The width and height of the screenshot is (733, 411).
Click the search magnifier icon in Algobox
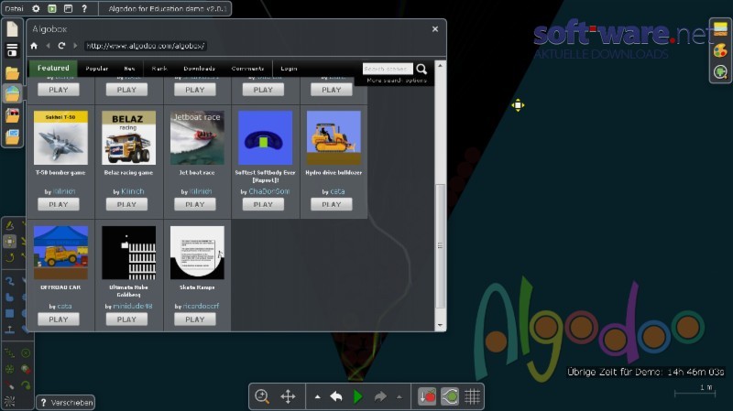pyautogui.click(x=421, y=69)
